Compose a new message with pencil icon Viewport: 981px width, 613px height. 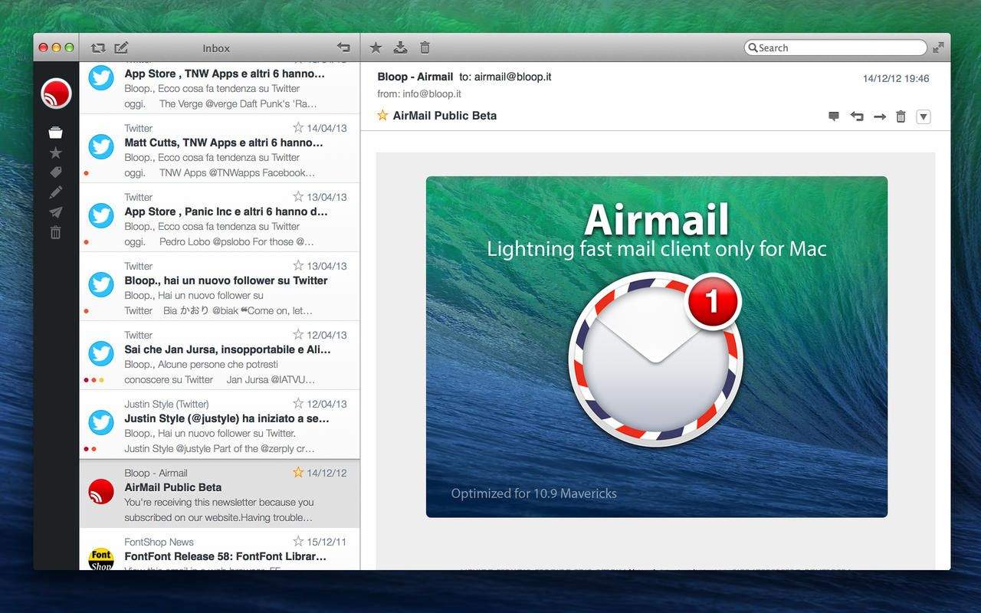(121, 48)
